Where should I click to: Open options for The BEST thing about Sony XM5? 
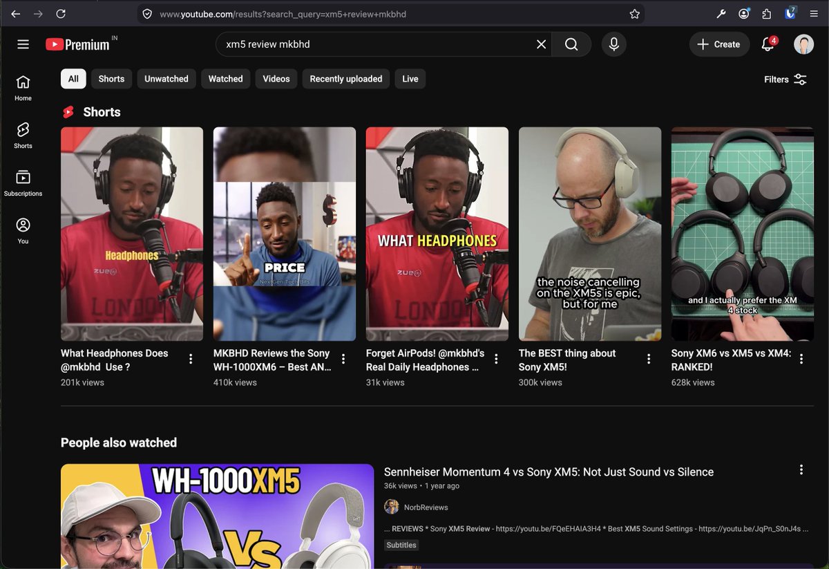pyautogui.click(x=649, y=359)
